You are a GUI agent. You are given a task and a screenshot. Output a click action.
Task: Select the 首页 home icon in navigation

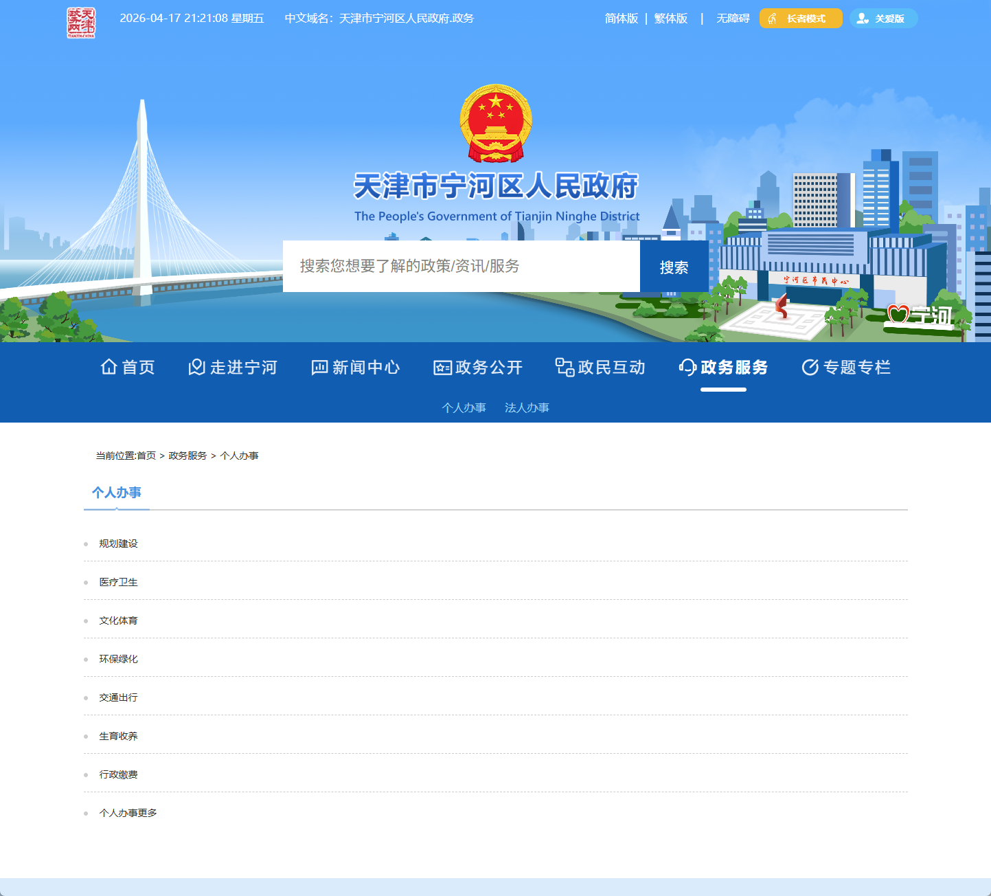(109, 367)
